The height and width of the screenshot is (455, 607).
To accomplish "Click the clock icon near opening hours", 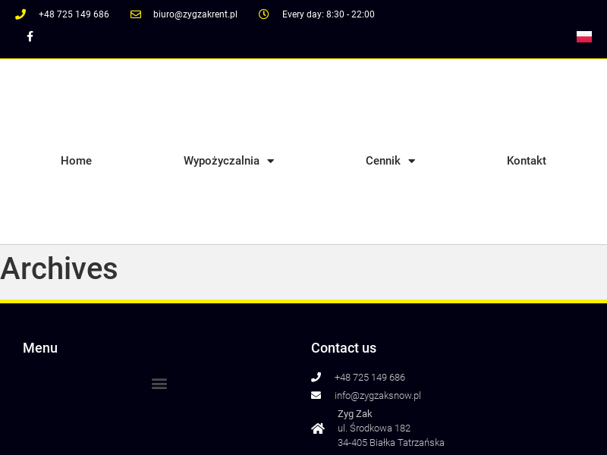I will (x=264, y=14).
